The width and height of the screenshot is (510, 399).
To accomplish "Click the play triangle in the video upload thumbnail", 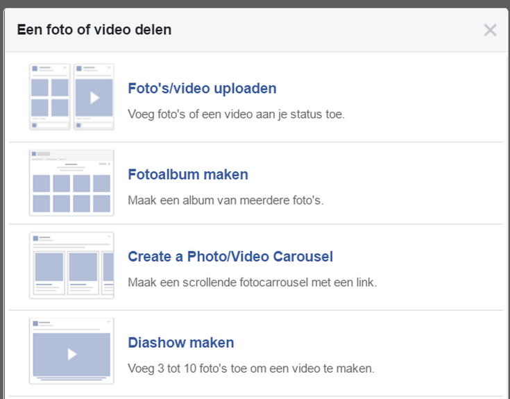I will 94,98.
